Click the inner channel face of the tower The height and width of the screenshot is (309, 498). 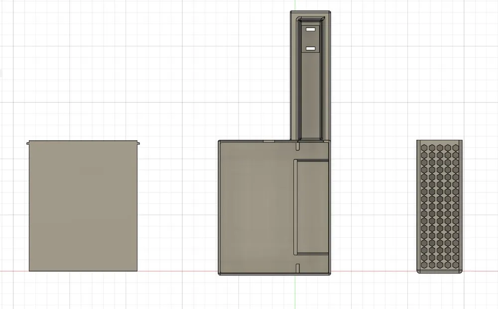[x=310, y=95]
